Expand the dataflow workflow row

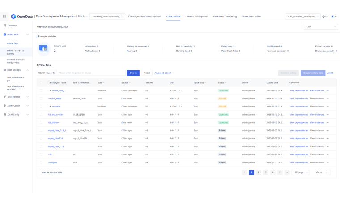pyautogui.click(x=50, y=107)
